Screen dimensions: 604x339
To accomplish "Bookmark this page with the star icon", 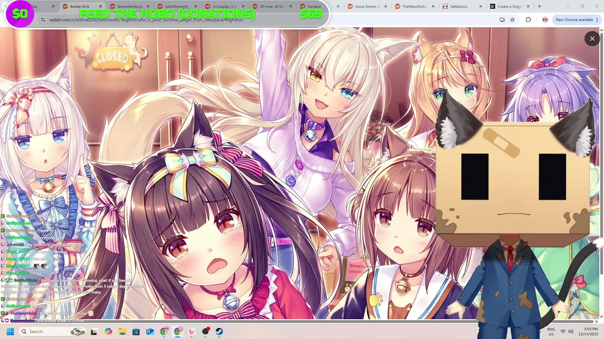I will point(512,20).
